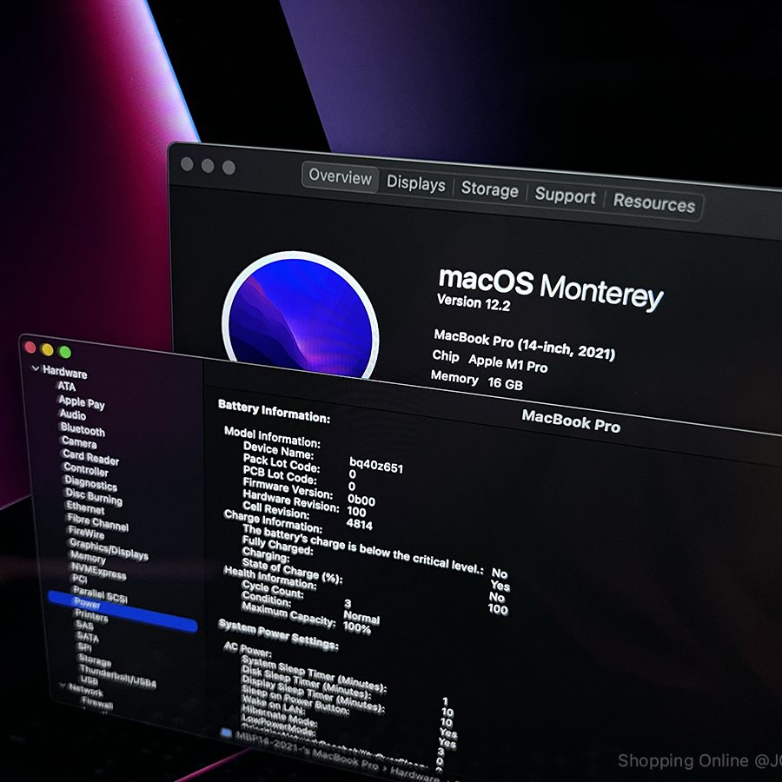Click the highlighted Power sidebar item
This screenshot has width=782, height=782.
[x=123, y=612]
